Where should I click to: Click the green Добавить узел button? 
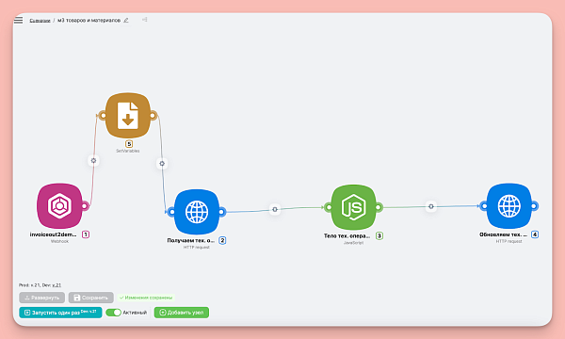point(181,313)
